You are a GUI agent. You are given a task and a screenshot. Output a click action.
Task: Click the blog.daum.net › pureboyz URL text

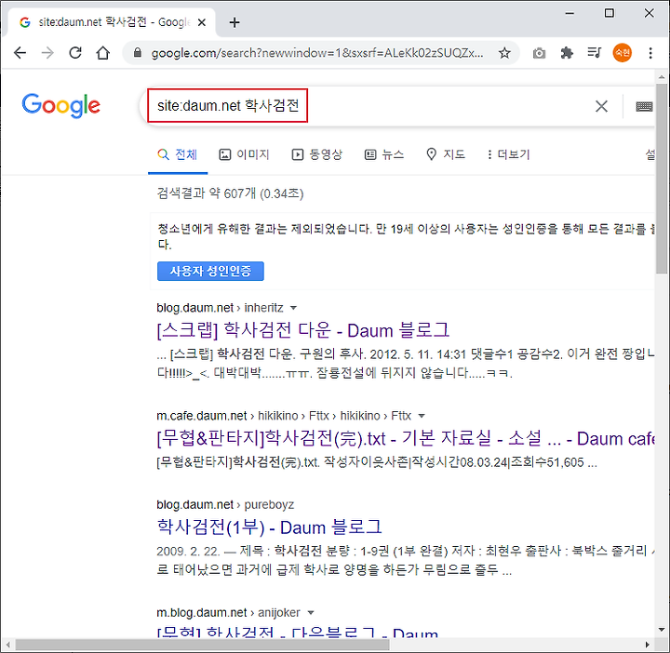pos(225,505)
